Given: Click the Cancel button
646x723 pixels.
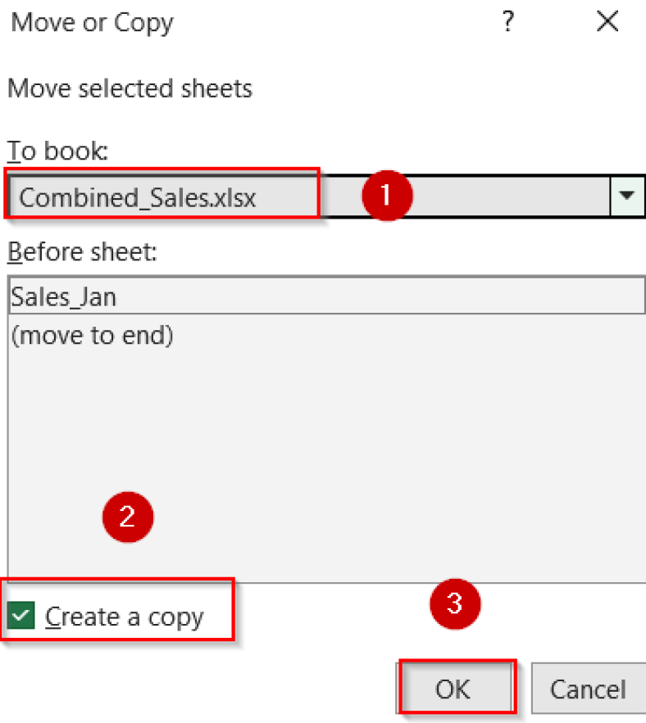Looking at the screenshot, I should 587,689.
